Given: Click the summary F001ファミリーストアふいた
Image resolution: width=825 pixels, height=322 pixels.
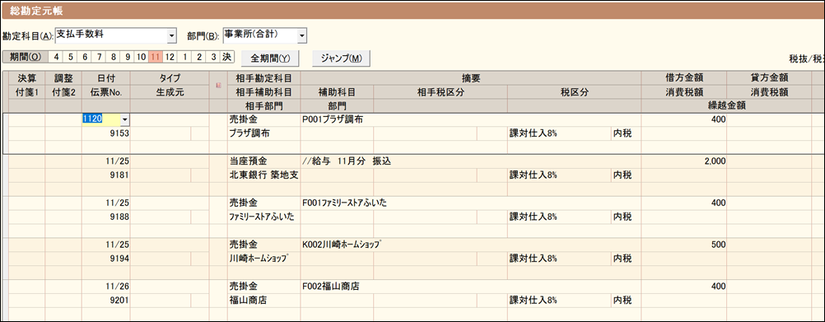Looking at the screenshot, I should coord(345,203).
